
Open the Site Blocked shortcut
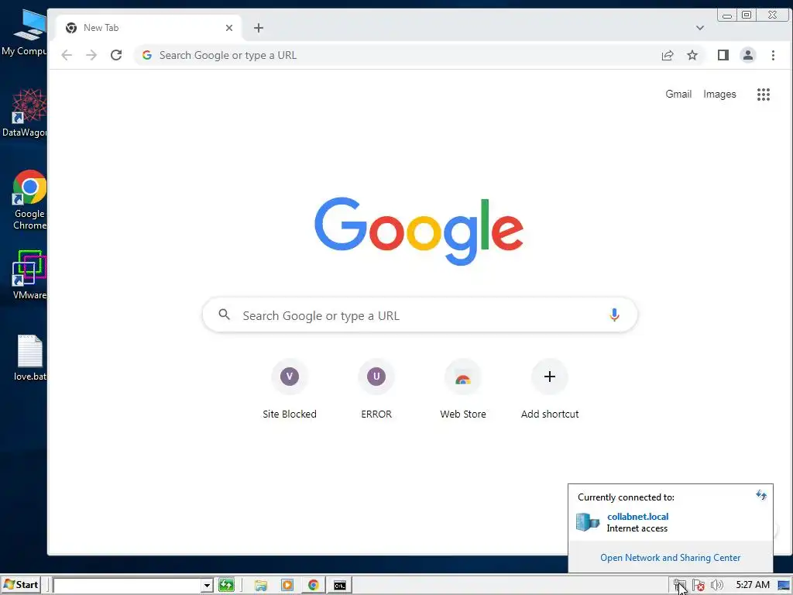pos(290,390)
